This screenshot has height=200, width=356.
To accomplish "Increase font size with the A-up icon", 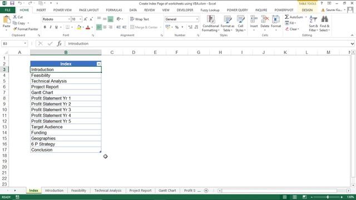I will [x=85, y=19].
